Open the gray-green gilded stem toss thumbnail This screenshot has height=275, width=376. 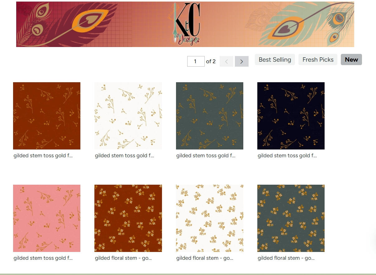(x=210, y=116)
